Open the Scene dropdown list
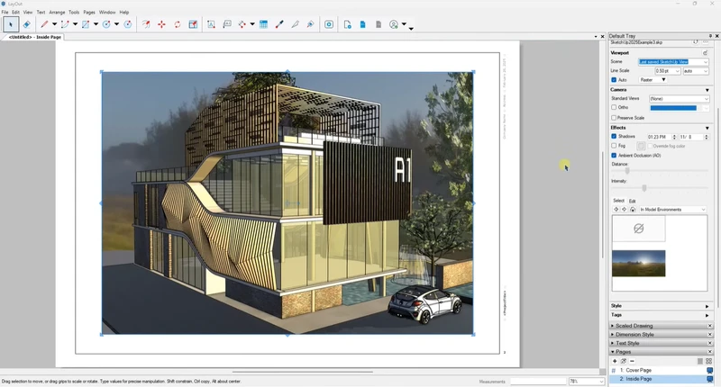 [x=706, y=61]
